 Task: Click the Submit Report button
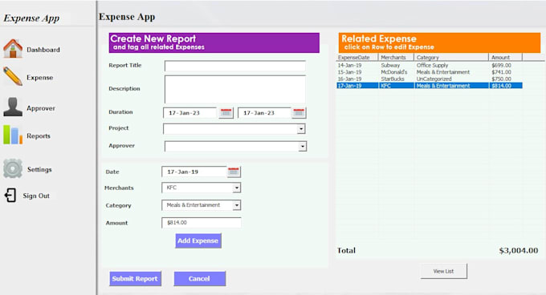tap(135, 279)
